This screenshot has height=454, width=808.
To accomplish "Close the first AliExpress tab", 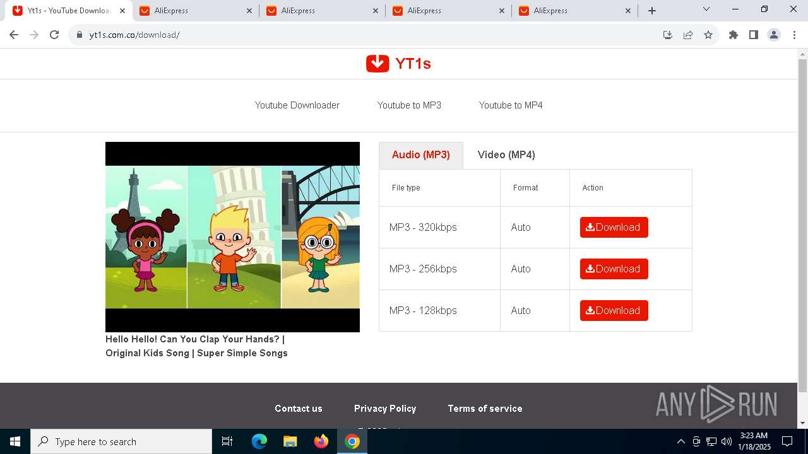I will (249, 11).
